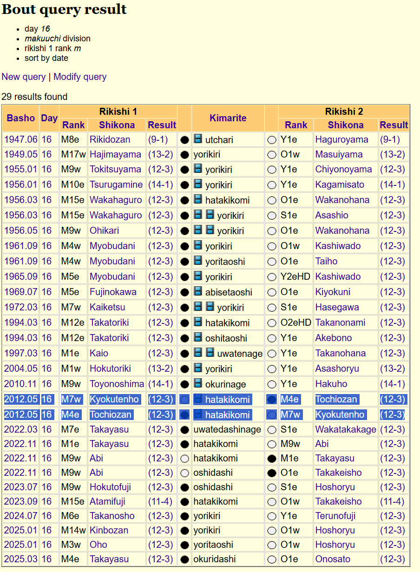Open Modify query link

click(x=80, y=77)
